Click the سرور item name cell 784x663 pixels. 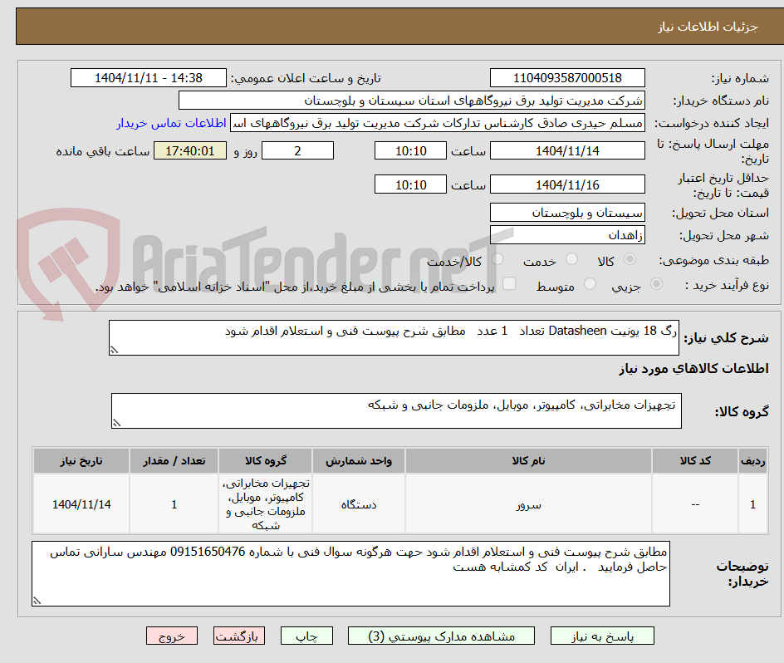528,504
